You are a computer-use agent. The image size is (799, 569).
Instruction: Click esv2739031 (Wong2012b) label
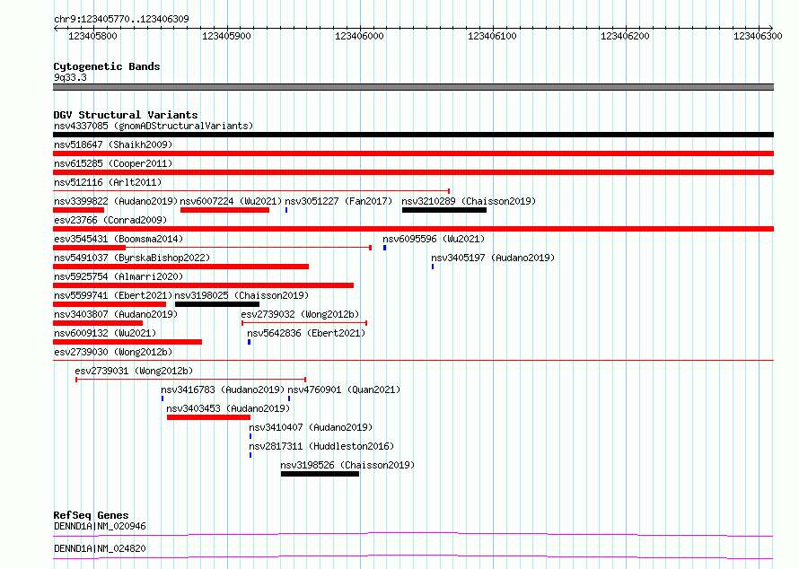pyautogui.click(x=134, y=371)
